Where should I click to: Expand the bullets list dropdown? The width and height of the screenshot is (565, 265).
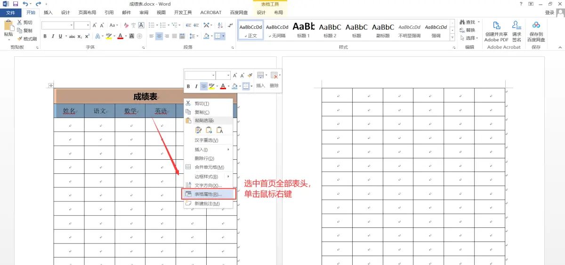point(157,25)
